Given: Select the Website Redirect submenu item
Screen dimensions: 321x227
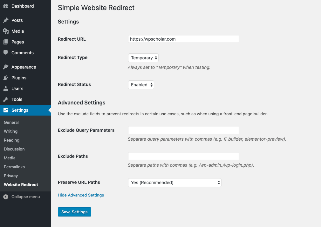Looking at the screenshot, I should tap(21, 185).
